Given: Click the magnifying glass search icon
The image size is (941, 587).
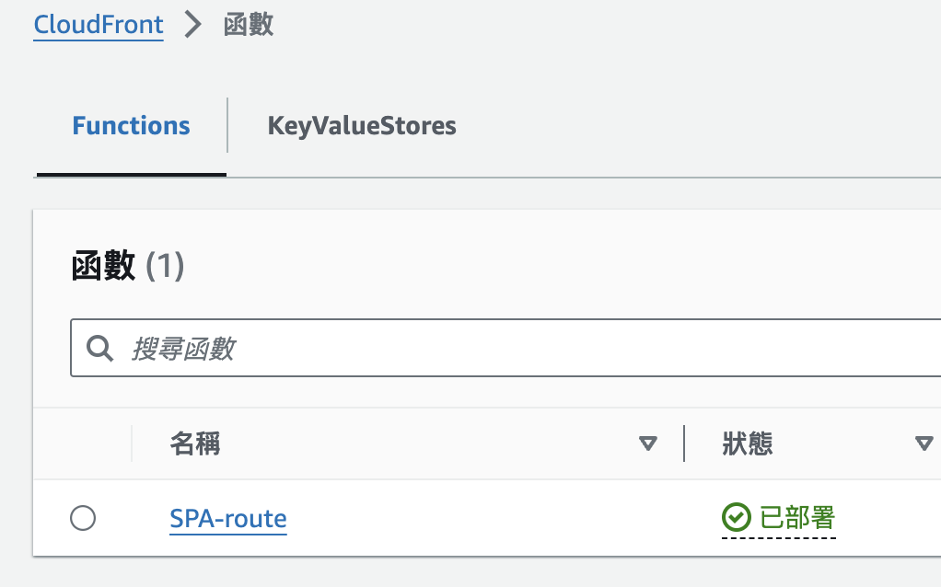Looking at the screenshot, I should (x=99, y=348).
